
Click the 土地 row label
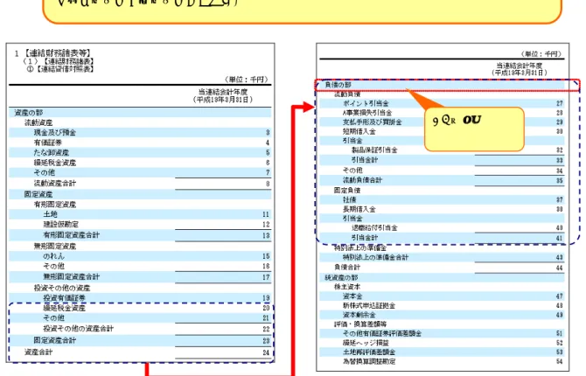click(50, 214)
